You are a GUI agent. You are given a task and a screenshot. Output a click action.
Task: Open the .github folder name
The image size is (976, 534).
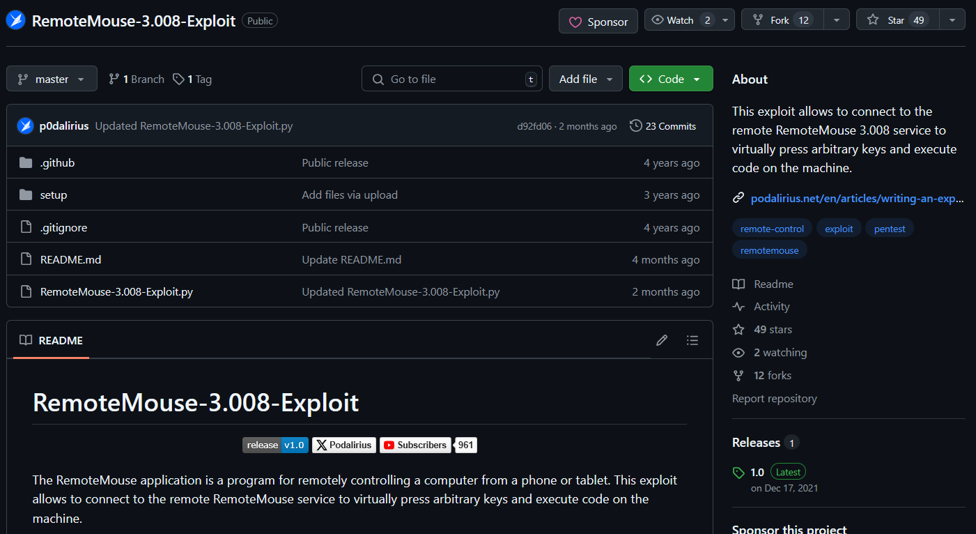(x=57, y=162)
